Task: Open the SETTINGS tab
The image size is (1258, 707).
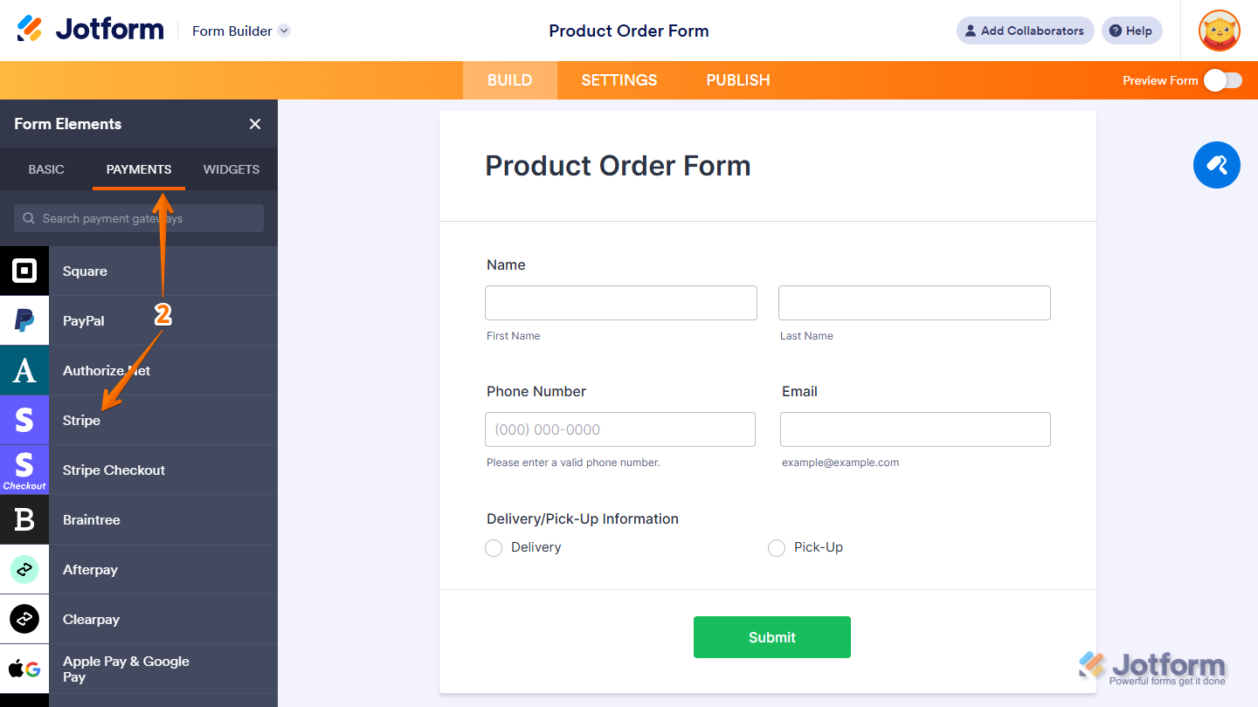Action: tap(619, 79)
